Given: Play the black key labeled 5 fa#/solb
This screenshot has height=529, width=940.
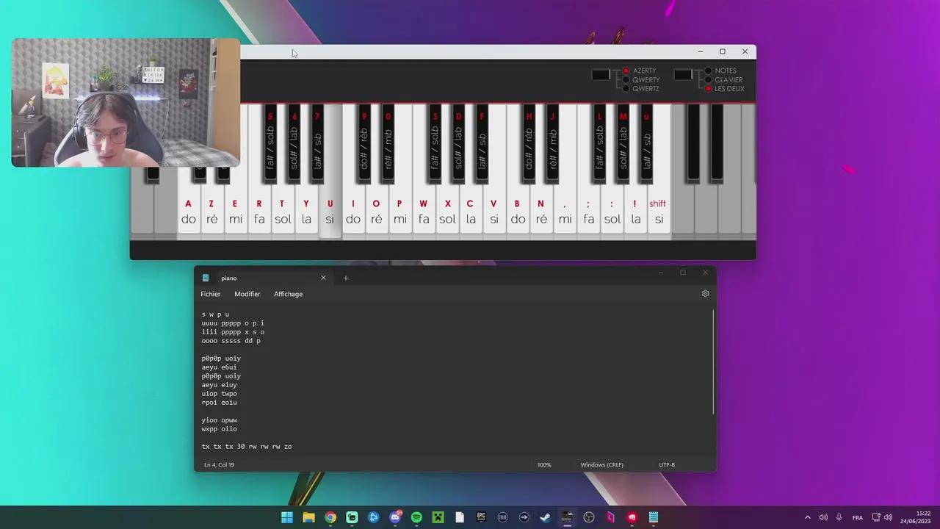Looking at the screenshot, I should coord(270,143).
